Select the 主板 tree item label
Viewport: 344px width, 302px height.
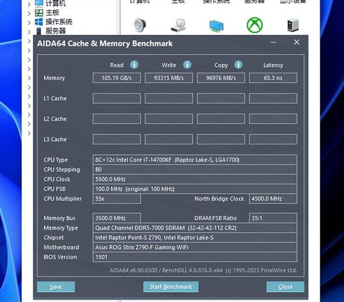(x=53, y=13)
